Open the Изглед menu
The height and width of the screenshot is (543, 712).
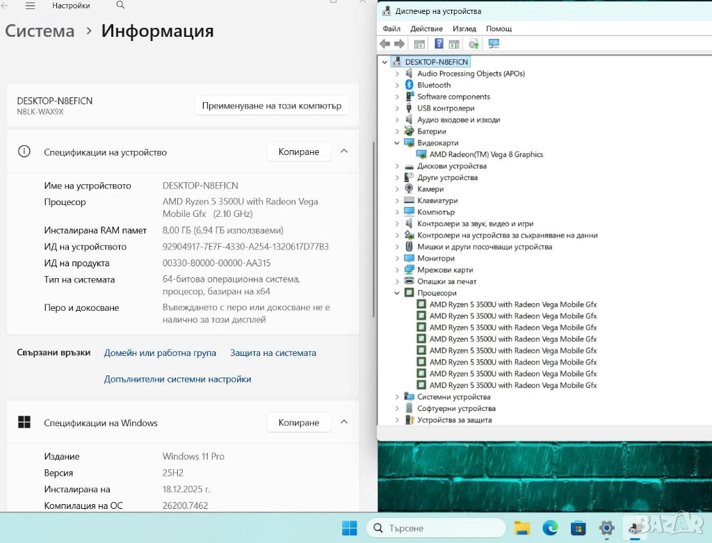[464, 29]
